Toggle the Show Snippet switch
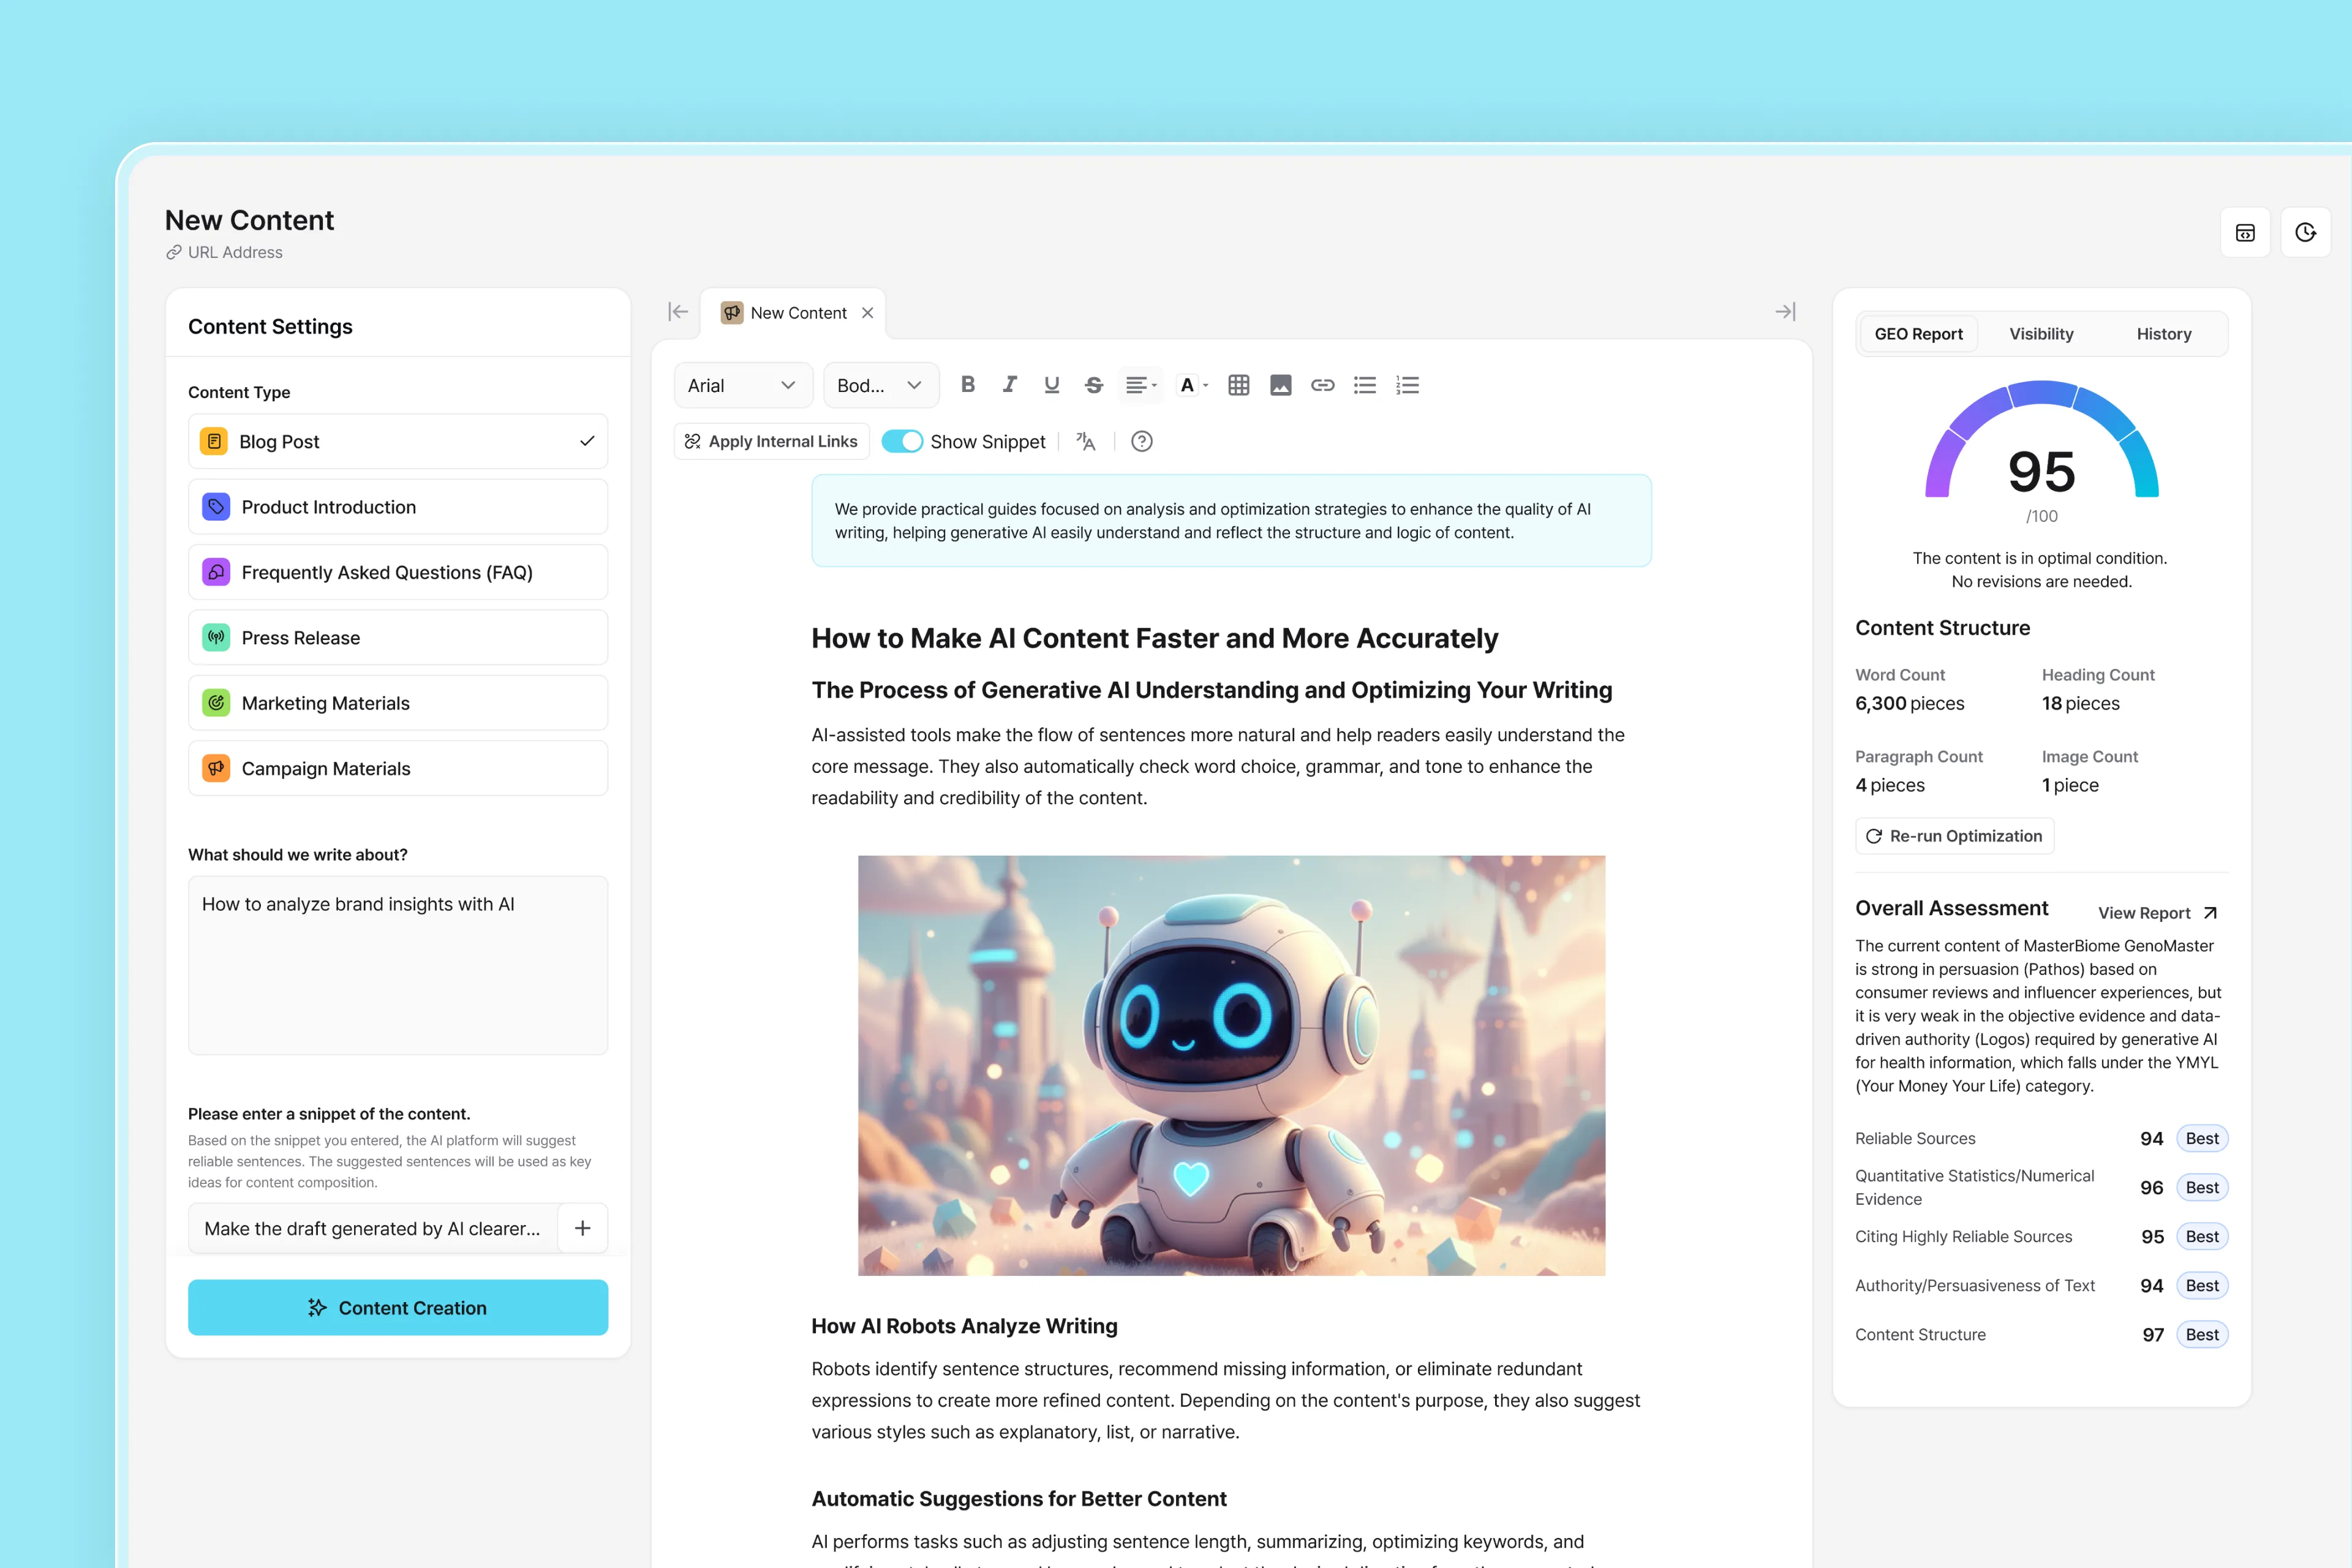Image resolution: width=2352 pixels, height=1568 pixels. pyautogui.click(x=901, y=442)
